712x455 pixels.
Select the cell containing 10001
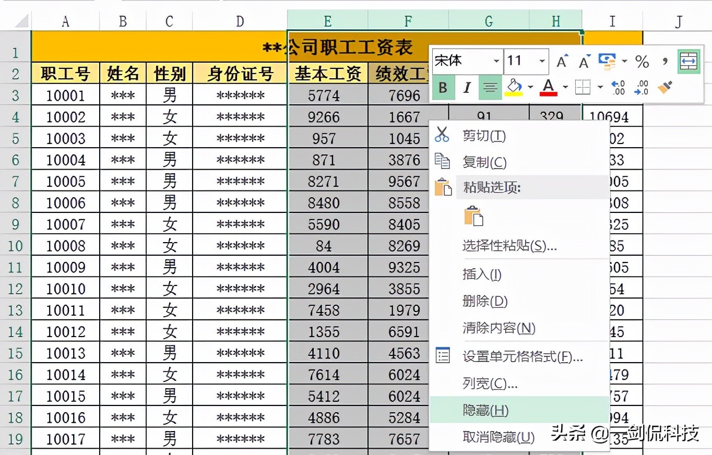point(65,95)
